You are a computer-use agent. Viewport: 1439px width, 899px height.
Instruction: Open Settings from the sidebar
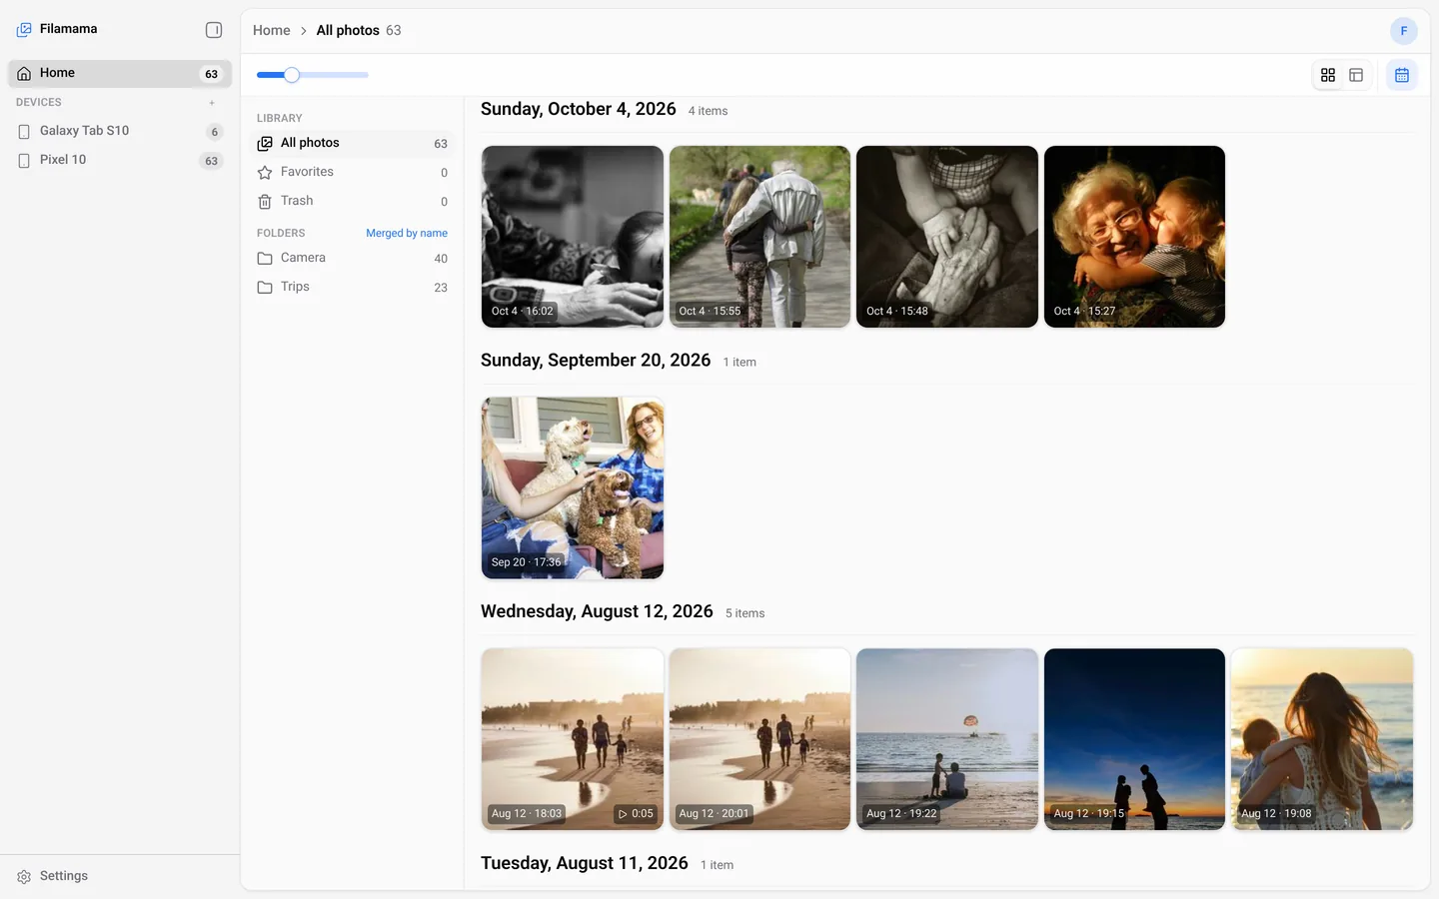tap(120, 876)
